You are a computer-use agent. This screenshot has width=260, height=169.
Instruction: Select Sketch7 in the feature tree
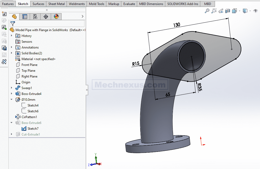pyautogui.click(x=33, y=129)
